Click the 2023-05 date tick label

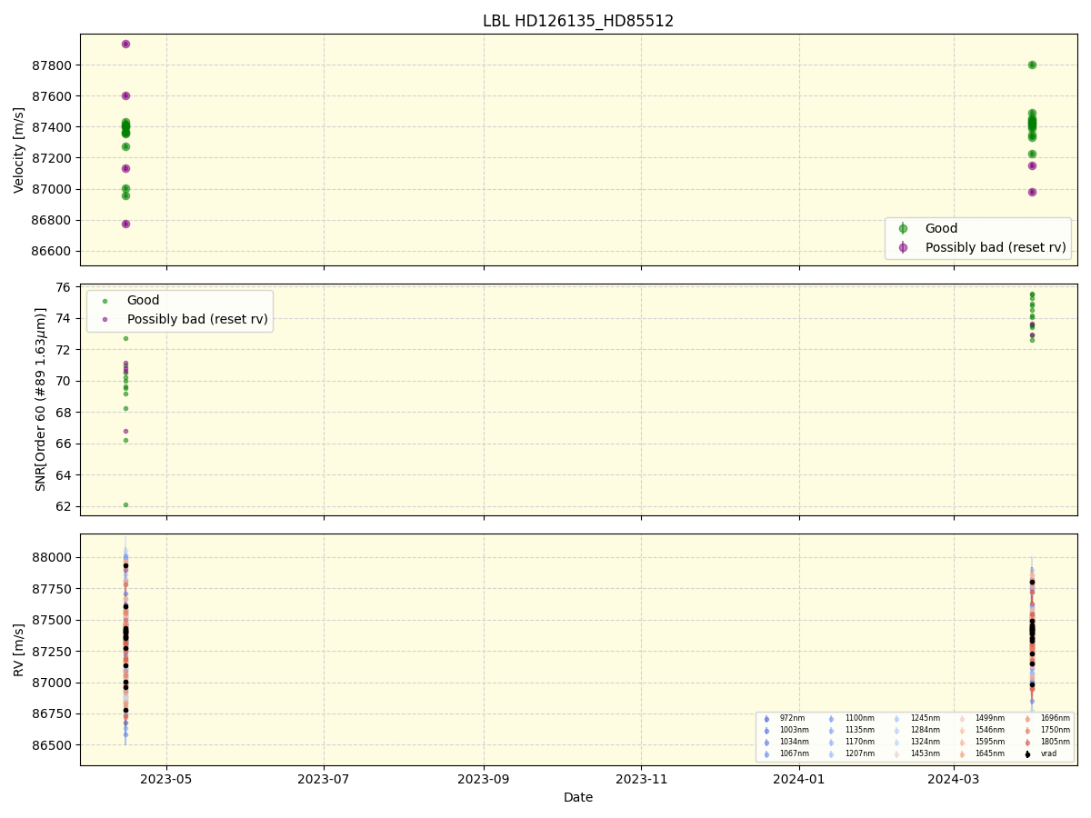coord(166,778)
